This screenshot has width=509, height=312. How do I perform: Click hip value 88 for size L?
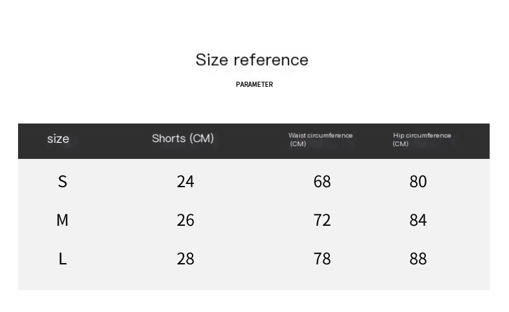[418, 259]
